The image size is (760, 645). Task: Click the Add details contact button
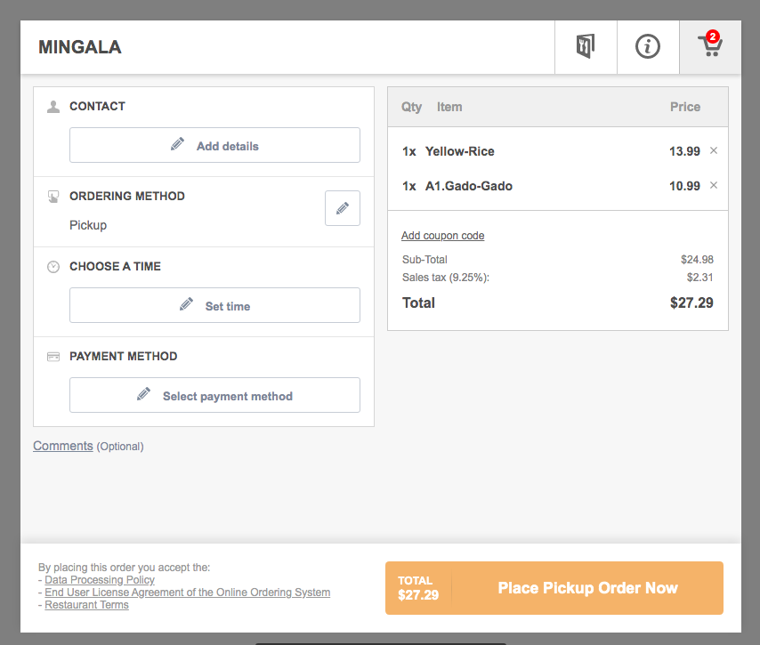pos(214,145)
